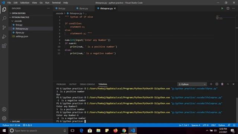
Task: Open the Accounts menu in the activity bar
Action: 4,109
